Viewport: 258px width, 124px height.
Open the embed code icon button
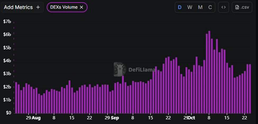pyautogui.click(x=223, y=7)
